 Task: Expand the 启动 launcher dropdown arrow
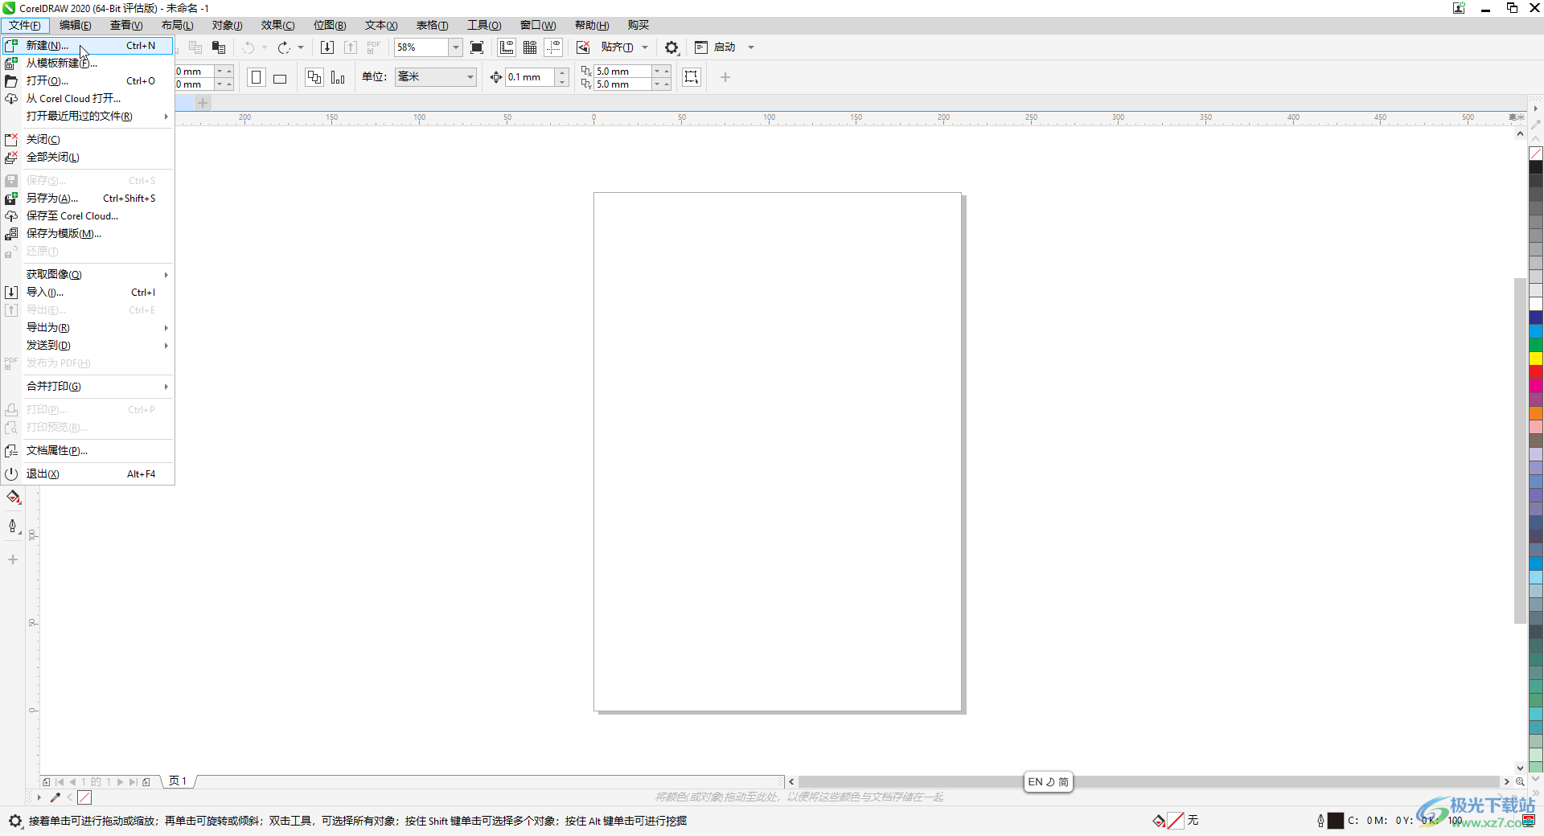(x=751, y=47)
